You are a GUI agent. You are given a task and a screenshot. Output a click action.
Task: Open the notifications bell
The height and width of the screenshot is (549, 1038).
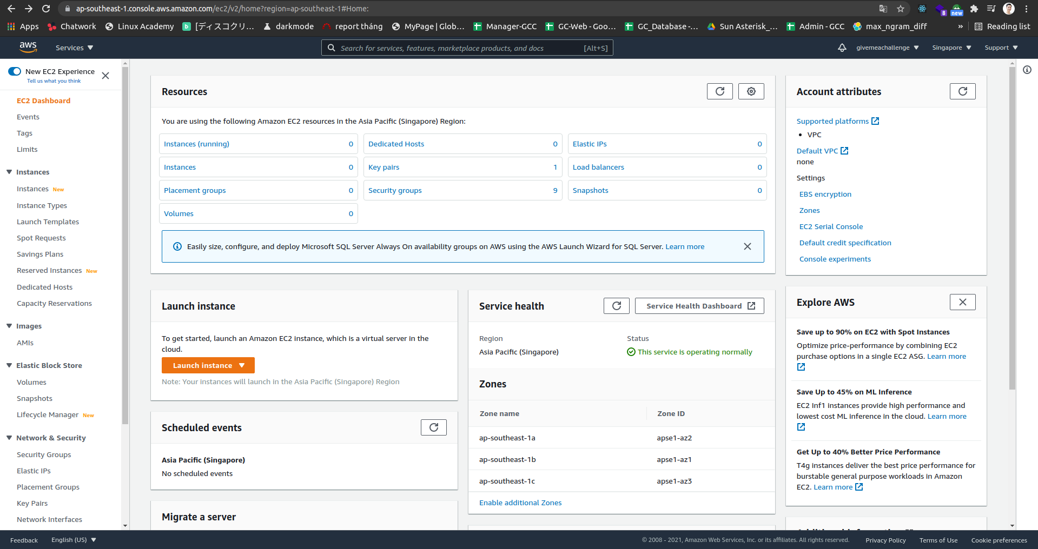pos(842,48)
